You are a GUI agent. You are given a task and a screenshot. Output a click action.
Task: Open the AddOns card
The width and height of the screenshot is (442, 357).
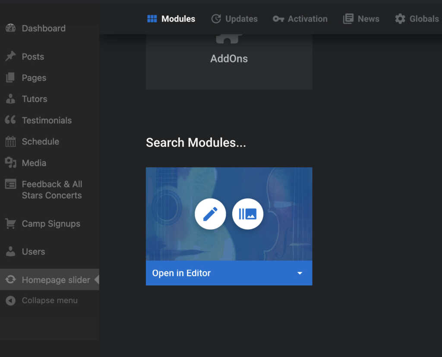[229, 62]
